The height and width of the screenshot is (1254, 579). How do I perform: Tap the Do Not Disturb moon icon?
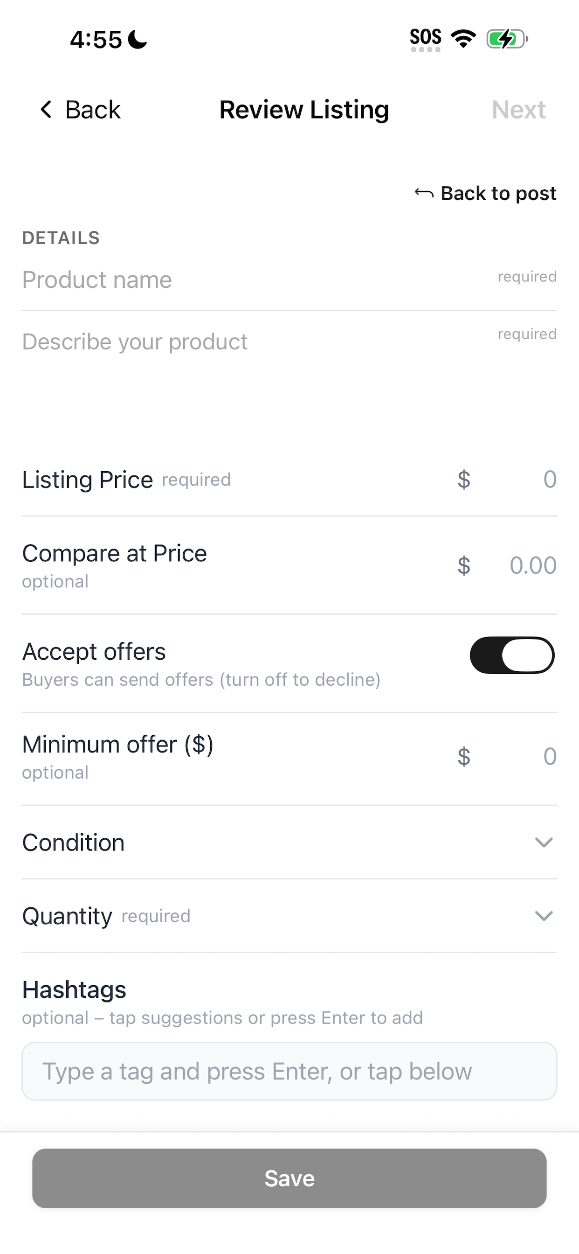(137, 40)
